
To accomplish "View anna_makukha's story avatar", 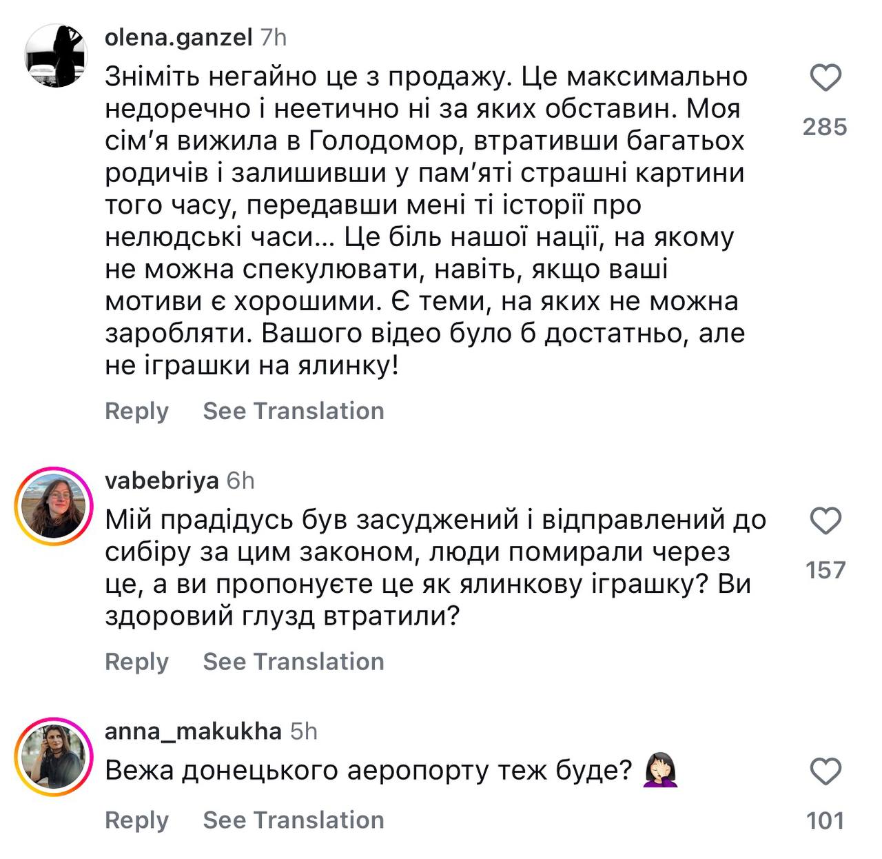I will click(54, 756).
